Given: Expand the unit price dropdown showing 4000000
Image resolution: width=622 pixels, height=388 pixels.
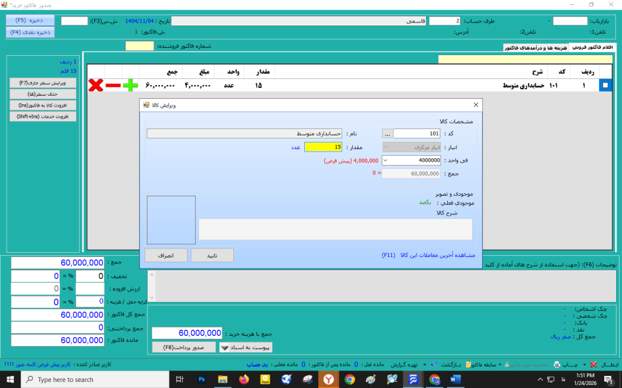Looking at the screenshot, I should (x=388, y=161).
